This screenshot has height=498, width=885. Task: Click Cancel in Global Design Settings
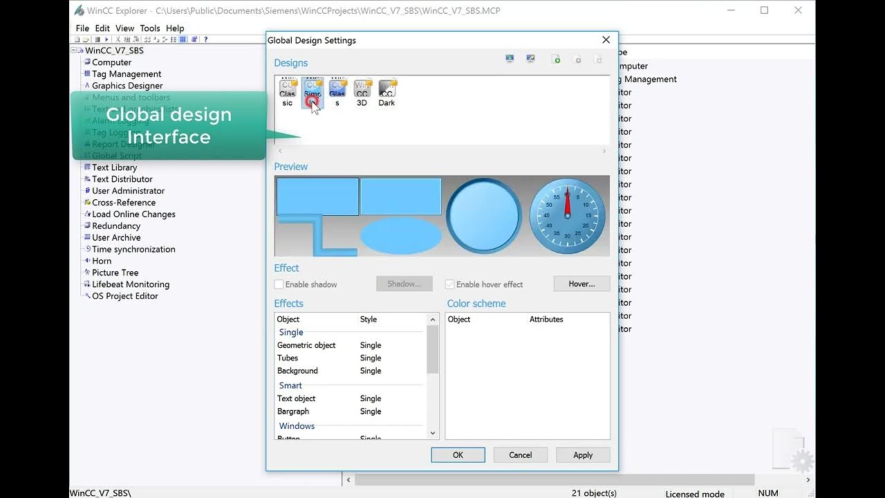[x=521, y=455]
